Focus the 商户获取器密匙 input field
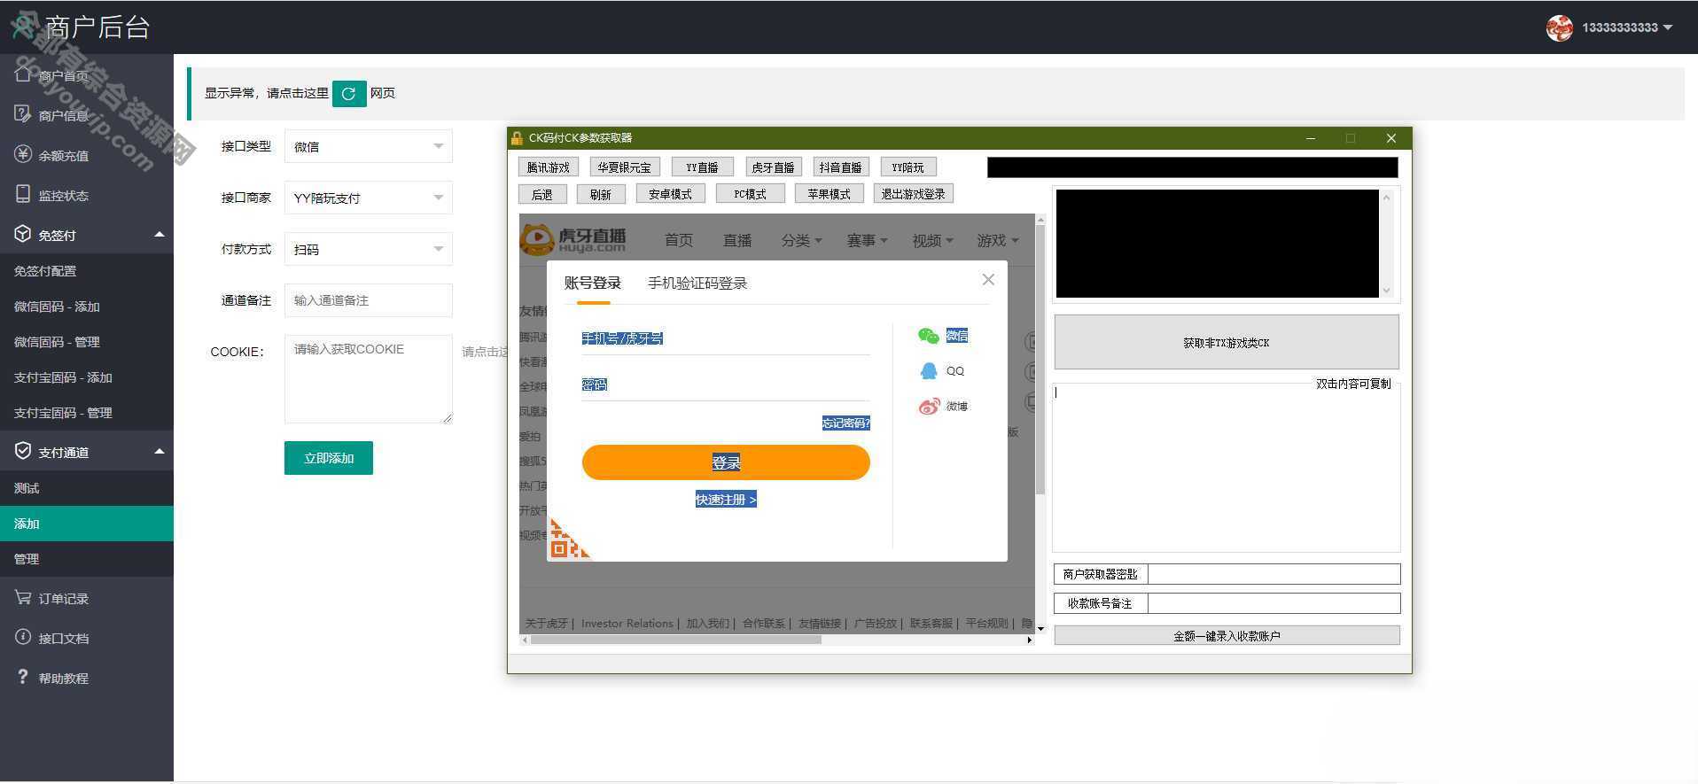1698x784 pixels. [x=1273, y=574]
